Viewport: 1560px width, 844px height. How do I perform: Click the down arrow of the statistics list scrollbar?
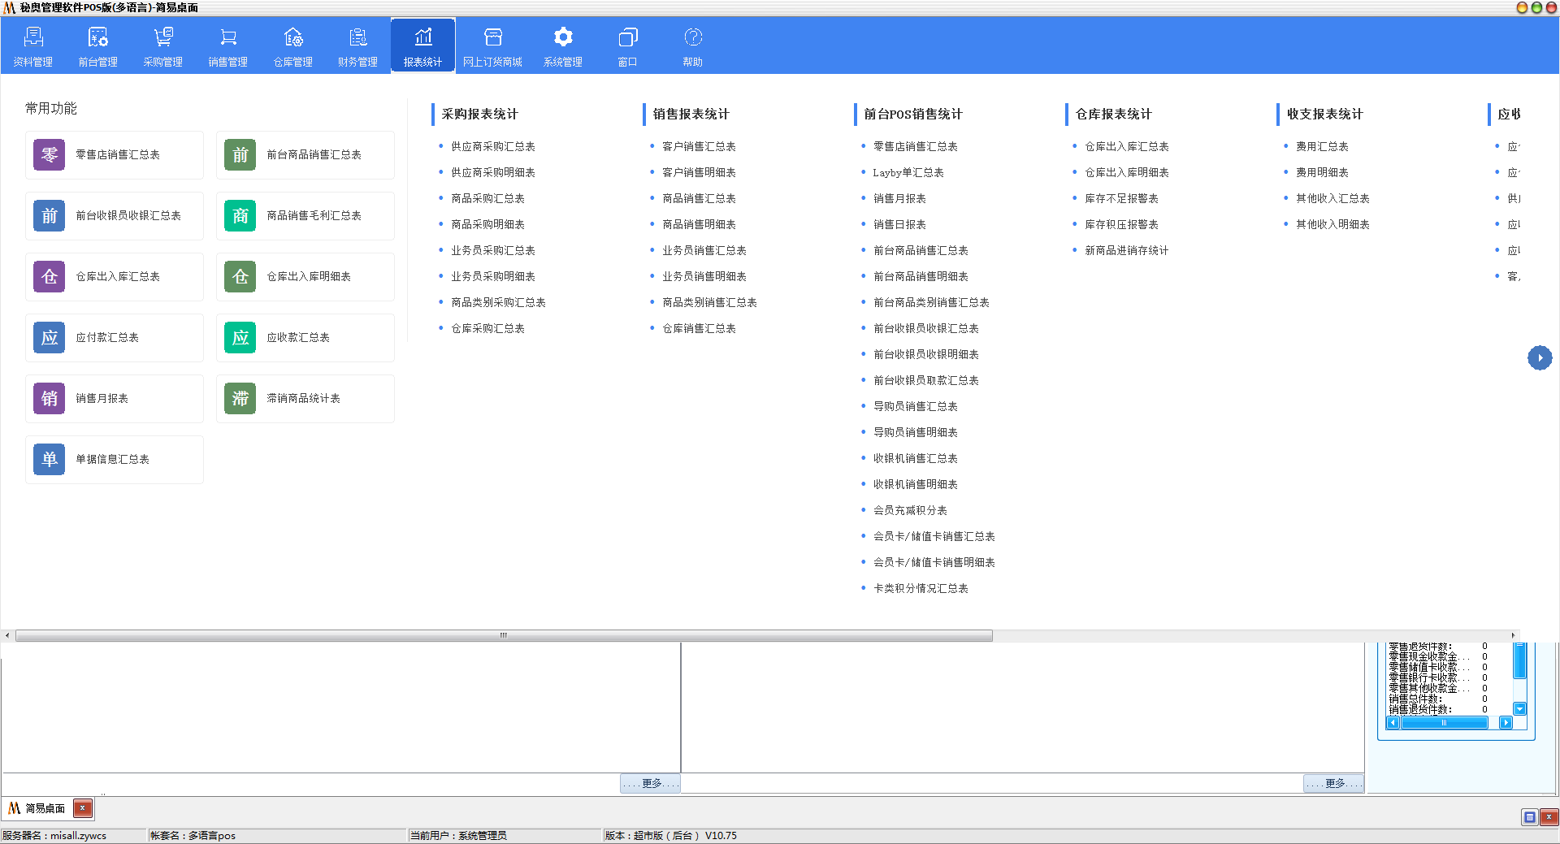point(1519,708)
